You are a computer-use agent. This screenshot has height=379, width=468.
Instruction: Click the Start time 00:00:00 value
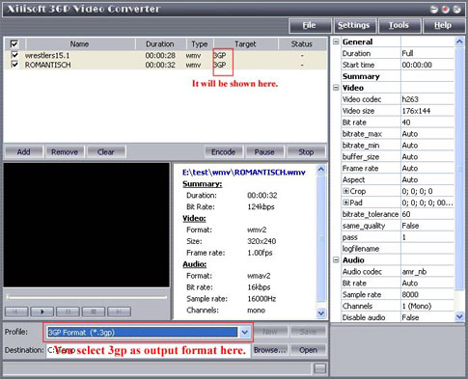coord(427,65)
